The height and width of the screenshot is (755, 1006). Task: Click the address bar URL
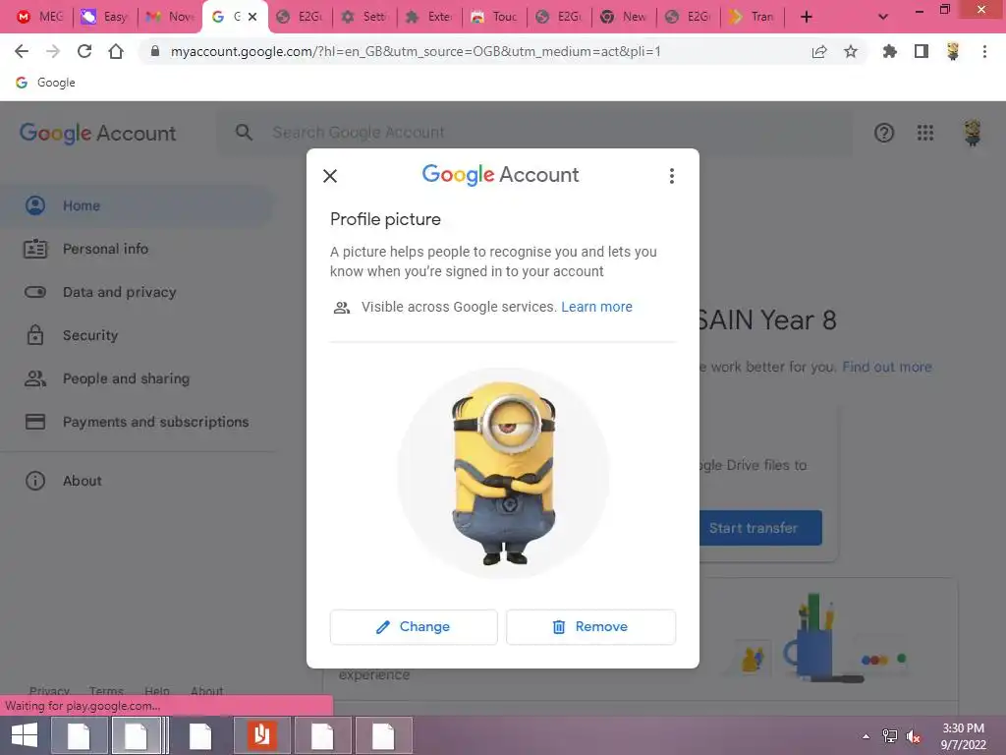[x=416, y=51]
